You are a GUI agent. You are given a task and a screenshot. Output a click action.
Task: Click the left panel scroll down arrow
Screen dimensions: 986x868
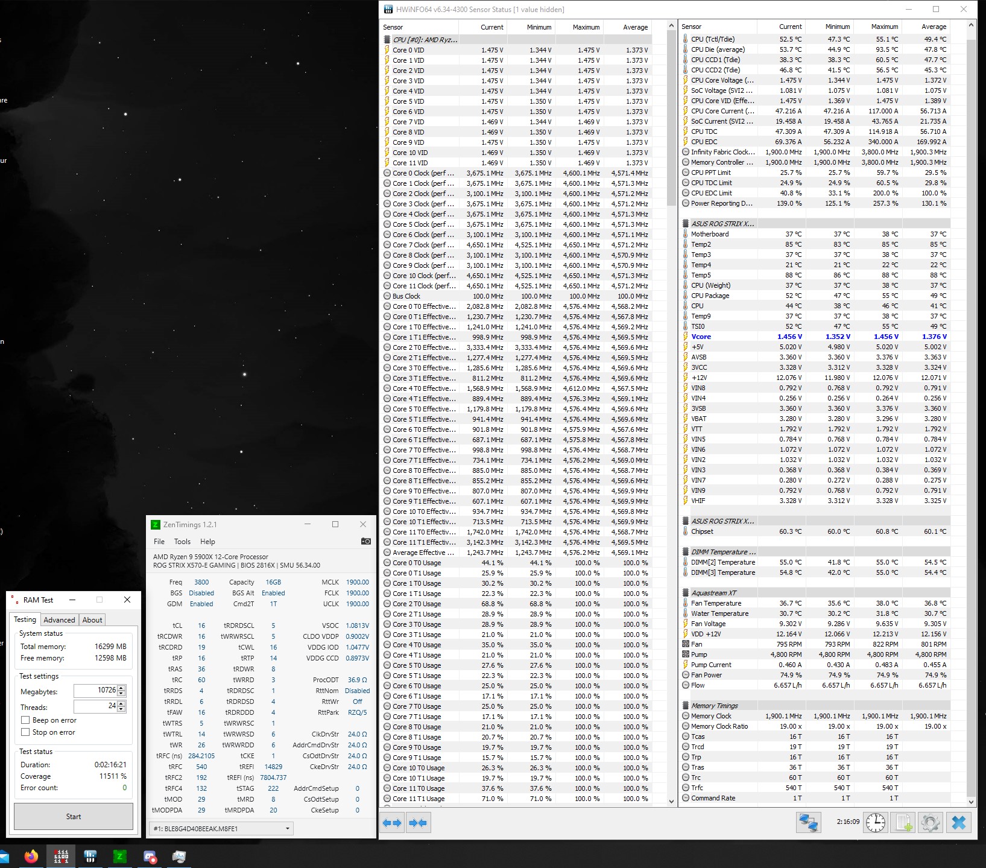671,802
